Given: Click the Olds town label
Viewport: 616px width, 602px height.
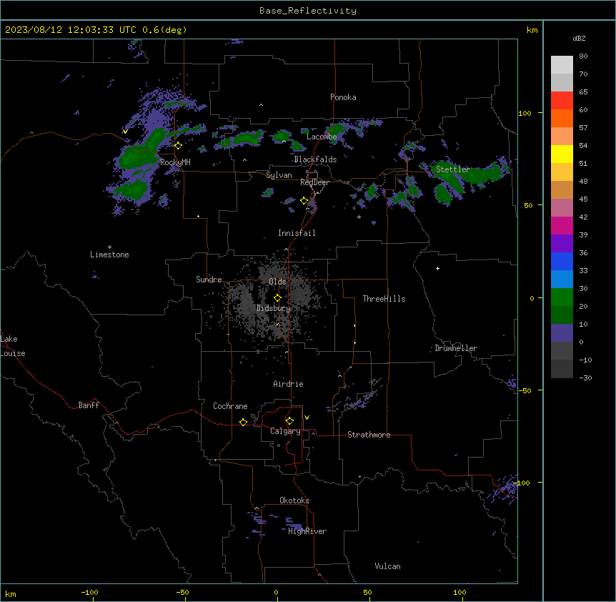Looking at the screenshot, I should point(277,282).
